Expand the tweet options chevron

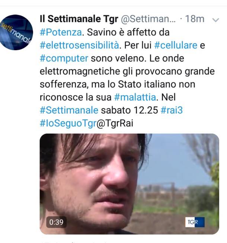(x=216, y=20)
